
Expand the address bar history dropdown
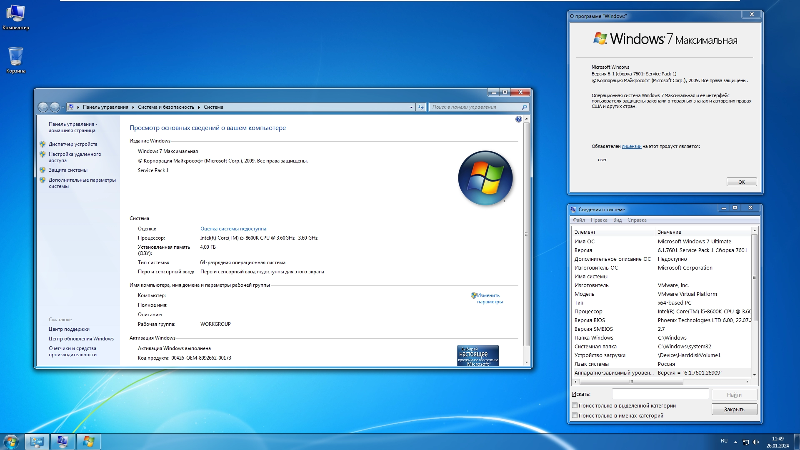coord(411,107)
